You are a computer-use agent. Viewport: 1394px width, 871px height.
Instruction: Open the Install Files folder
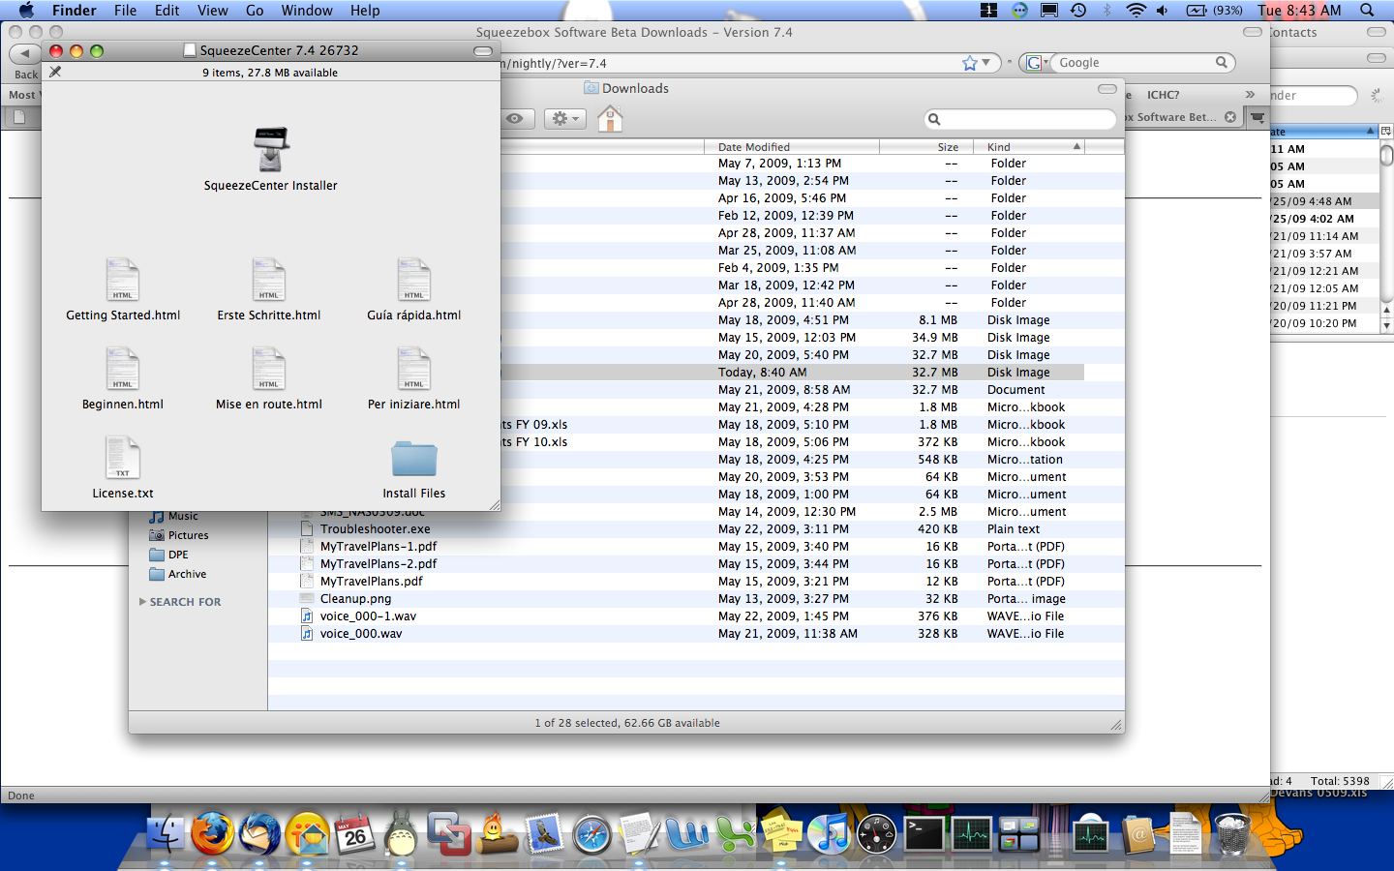[413, 460]
